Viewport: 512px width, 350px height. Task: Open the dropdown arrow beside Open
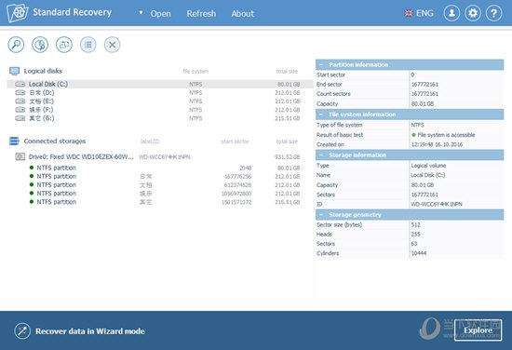pyautogui.click(x=141, y=13)
